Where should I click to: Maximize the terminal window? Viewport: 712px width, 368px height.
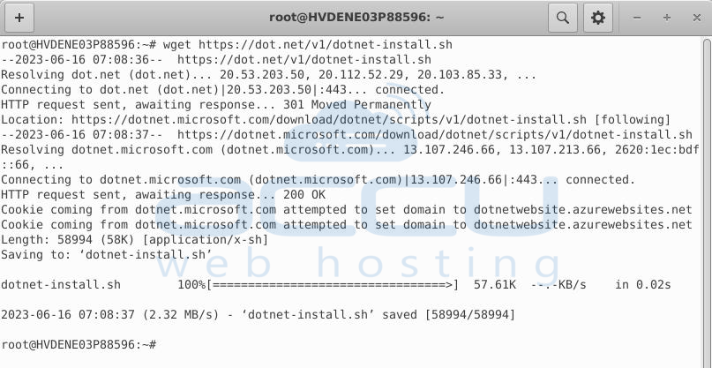tap(667, 19)
